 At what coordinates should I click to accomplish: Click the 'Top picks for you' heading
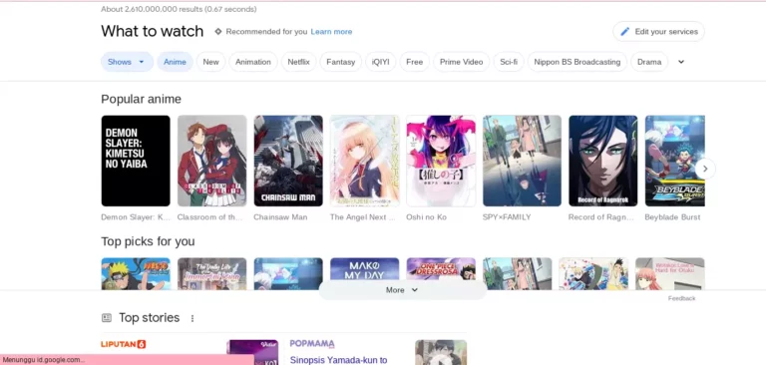click(x=148, y=242)
